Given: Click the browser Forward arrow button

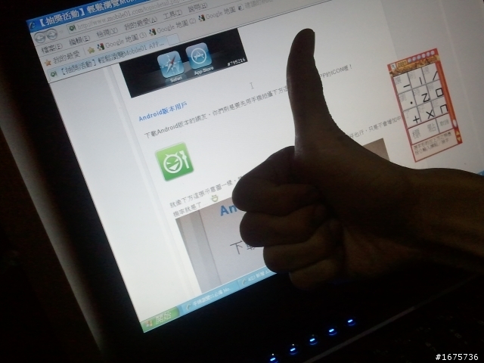Looking at the screenshot, I should click(x=52, y=34).
